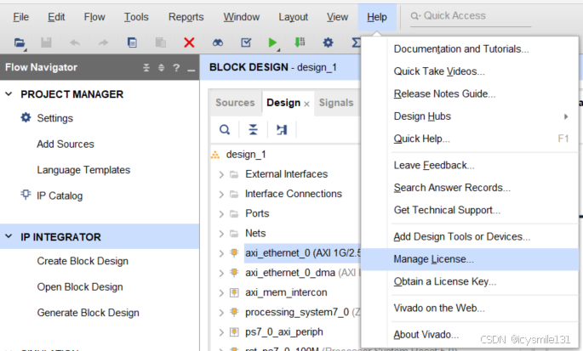Switch to the Signals tab
The image size is (583, 351).
tap(336, 103)
